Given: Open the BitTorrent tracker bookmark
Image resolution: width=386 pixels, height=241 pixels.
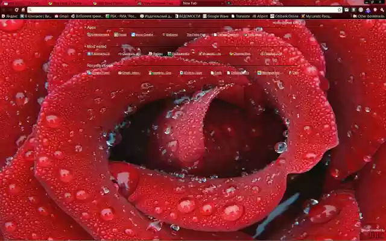Looking at the screenshot, I should tap(87, 16).
